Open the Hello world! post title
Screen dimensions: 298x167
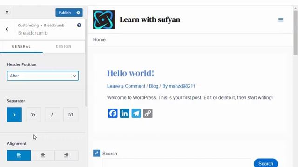click(130, 73)
